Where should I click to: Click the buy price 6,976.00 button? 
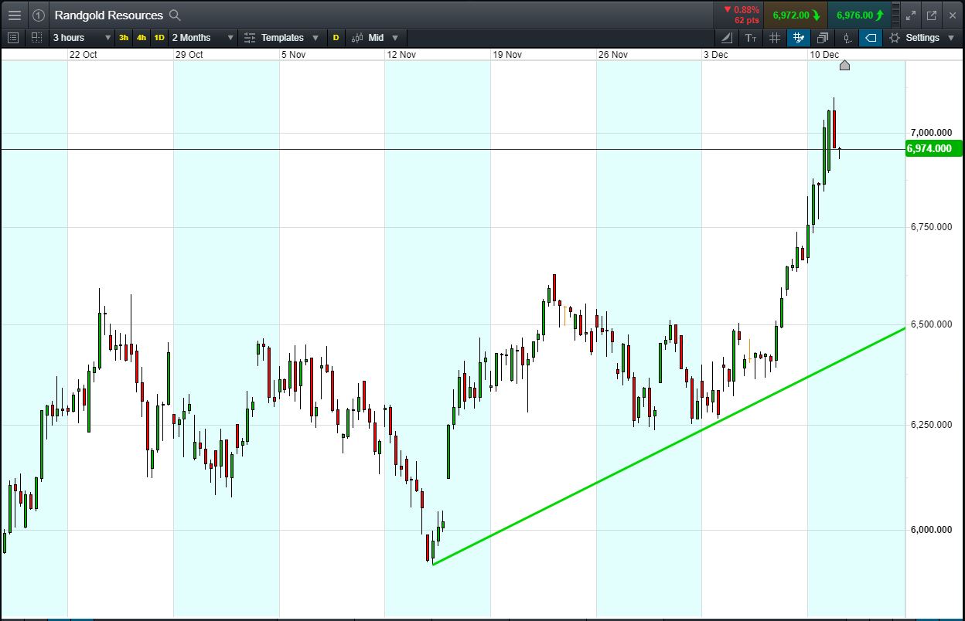click(859, 15)
